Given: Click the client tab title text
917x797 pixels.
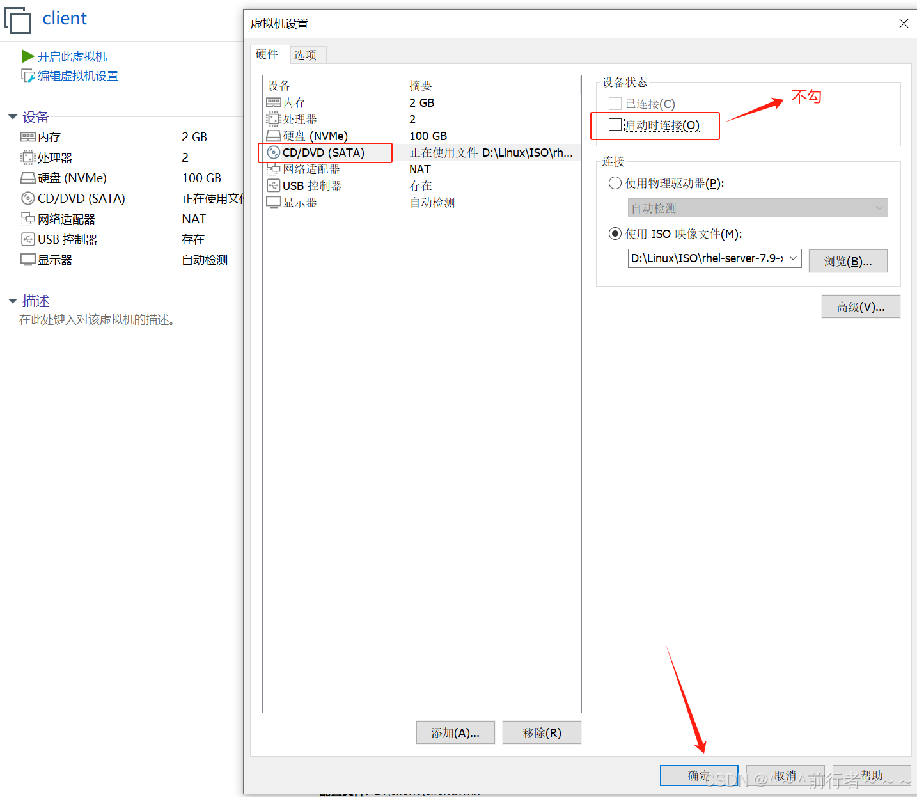Looking at the screenshot, I should tap(65, 19).
